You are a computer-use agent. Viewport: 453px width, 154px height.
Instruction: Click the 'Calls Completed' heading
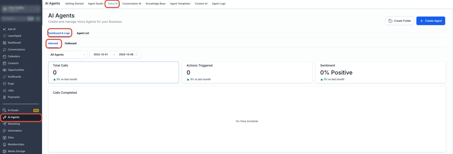point(65,93)
